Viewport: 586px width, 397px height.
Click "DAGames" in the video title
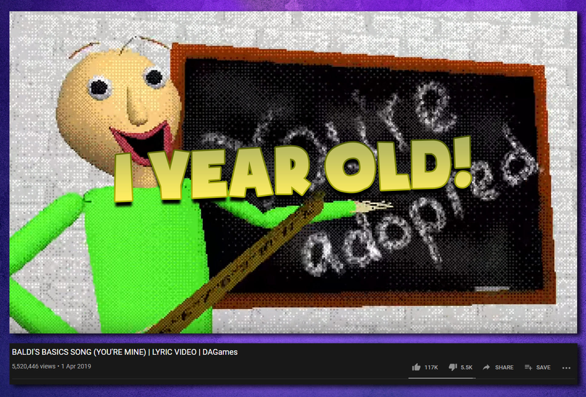[x=220, y=352]
